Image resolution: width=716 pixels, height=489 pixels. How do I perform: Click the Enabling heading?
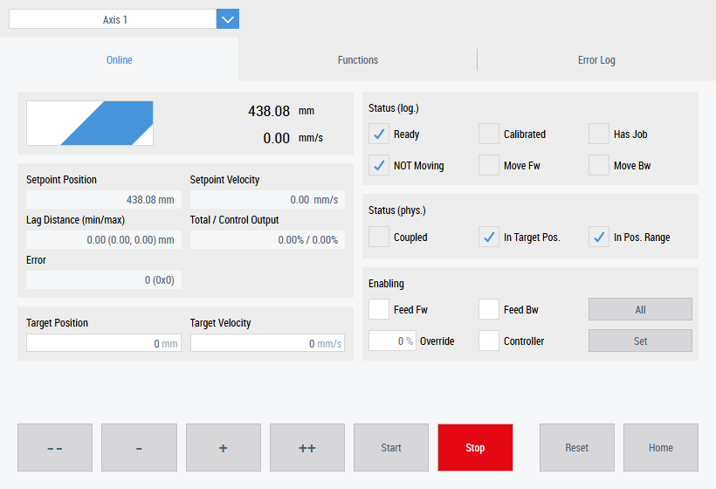[x=386, y=284]
